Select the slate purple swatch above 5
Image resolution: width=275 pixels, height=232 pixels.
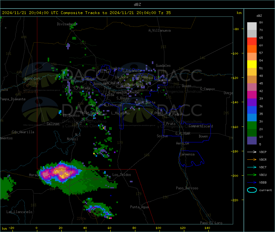click(x=252, y=141)
